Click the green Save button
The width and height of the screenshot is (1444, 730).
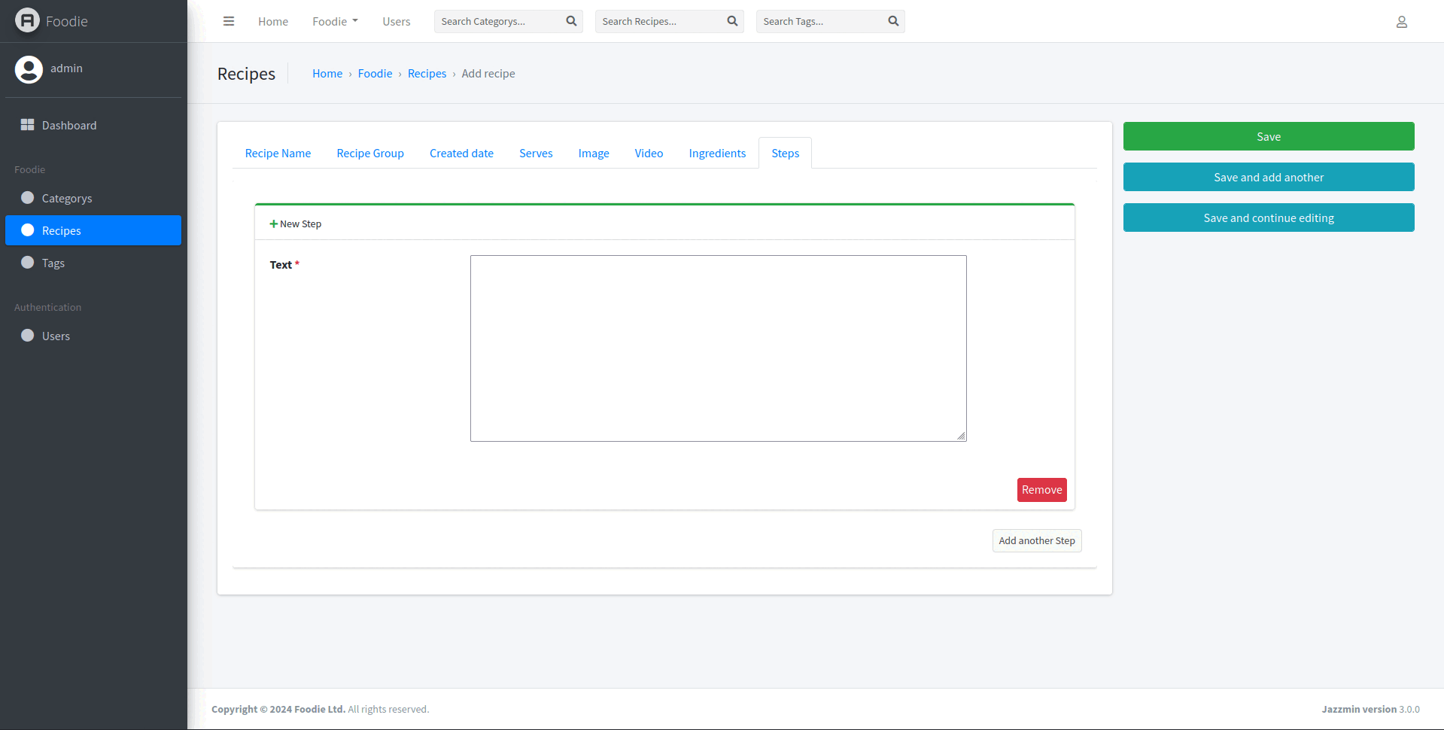pyautogui.click(x=1269, y=136)
